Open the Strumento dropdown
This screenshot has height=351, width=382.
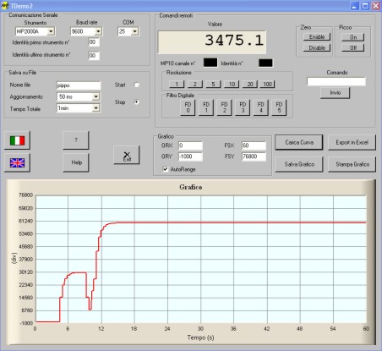point(51,31)
